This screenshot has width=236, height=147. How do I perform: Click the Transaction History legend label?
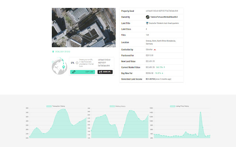pyautogui.click(x=59, y=106)
